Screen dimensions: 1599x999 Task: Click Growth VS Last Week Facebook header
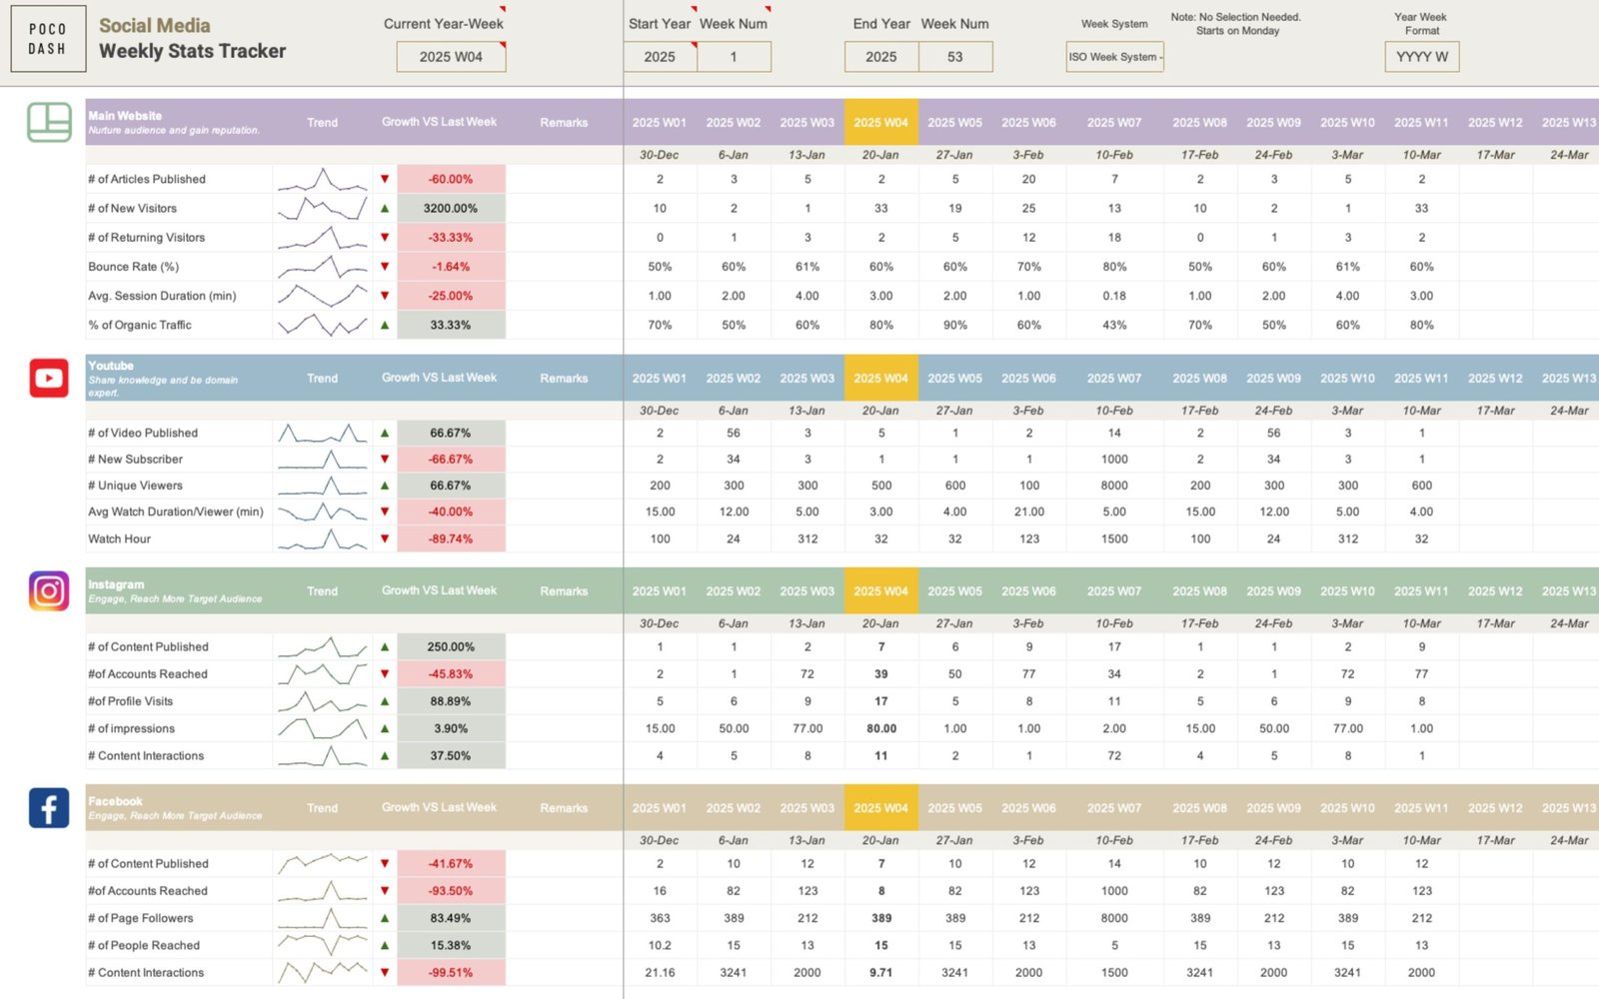[439, 807]
